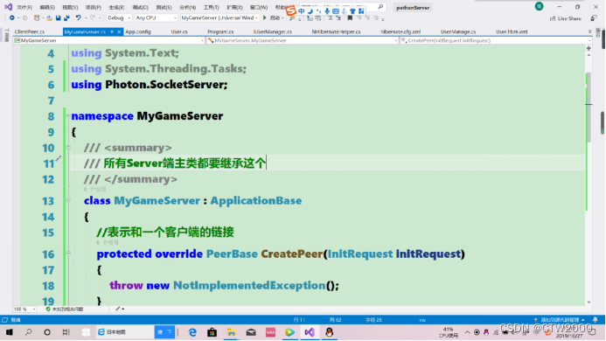Open the UserManage.cs tab

(x=458, y=31)
